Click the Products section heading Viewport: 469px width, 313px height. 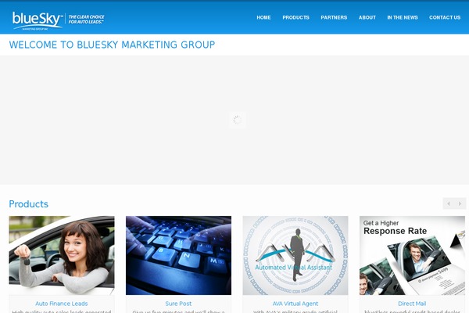28,204
